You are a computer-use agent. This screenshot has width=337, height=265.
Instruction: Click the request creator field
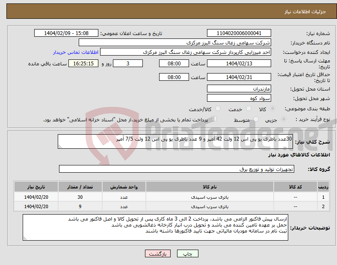186,52
